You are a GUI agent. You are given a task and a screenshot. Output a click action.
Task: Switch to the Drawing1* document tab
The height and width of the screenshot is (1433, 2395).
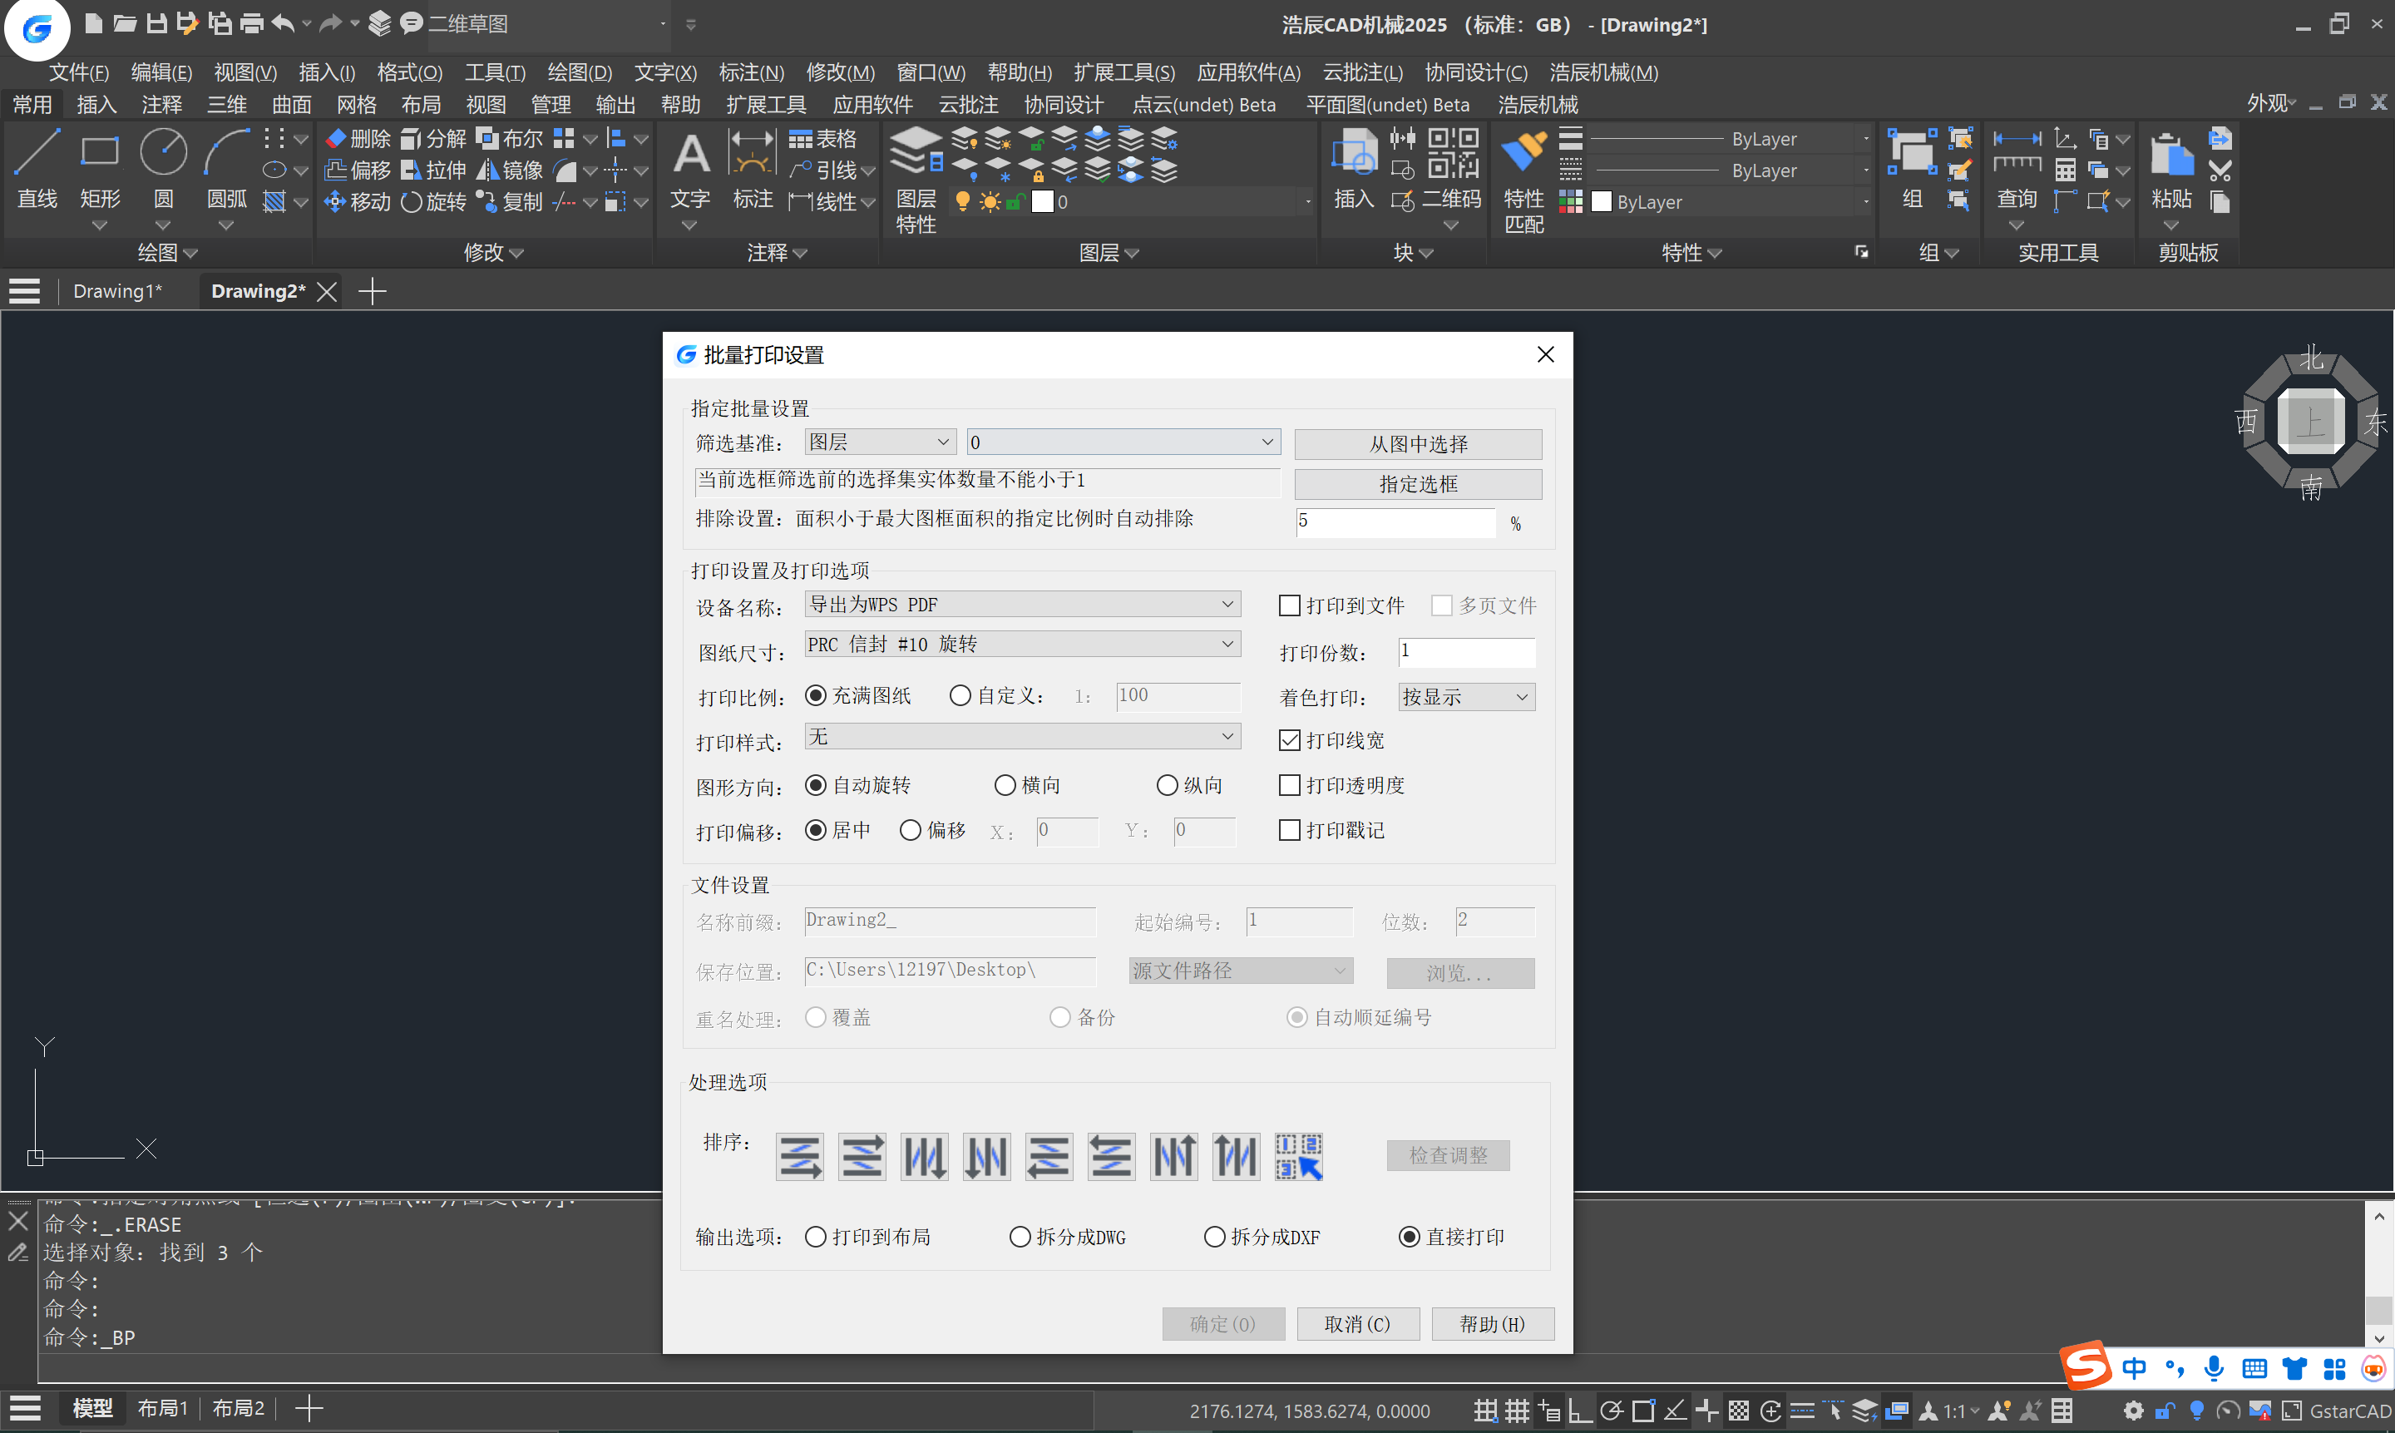pyautogui.click(x=116, y=292)
